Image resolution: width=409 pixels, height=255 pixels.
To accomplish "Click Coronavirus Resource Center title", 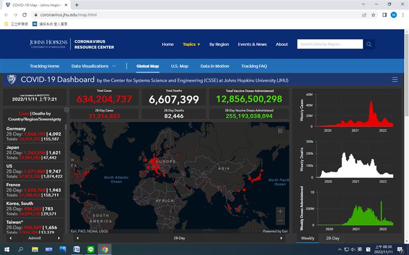I will click(x=94, y=44).
